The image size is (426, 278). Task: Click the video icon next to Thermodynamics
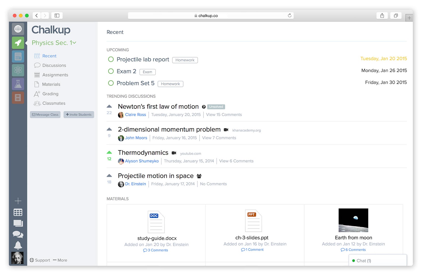coord(174,153)
